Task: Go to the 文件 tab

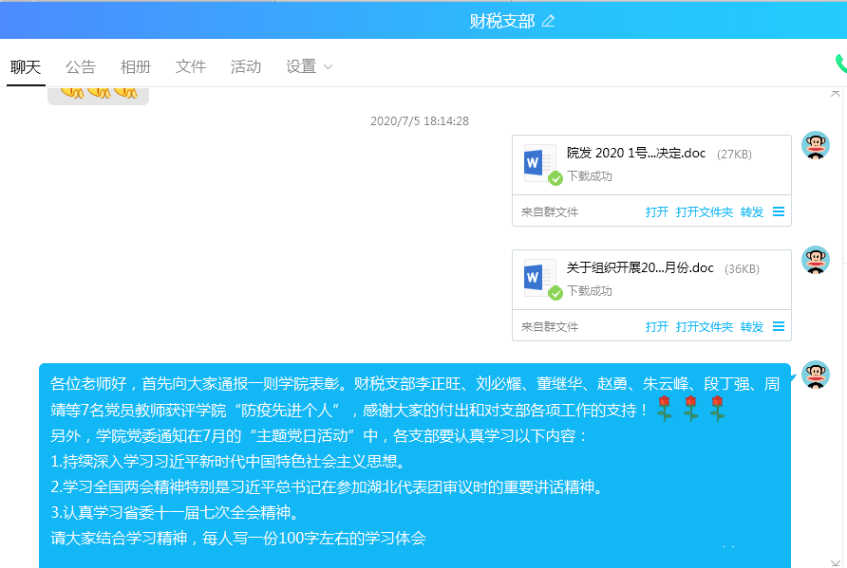Action: [191, 66]
